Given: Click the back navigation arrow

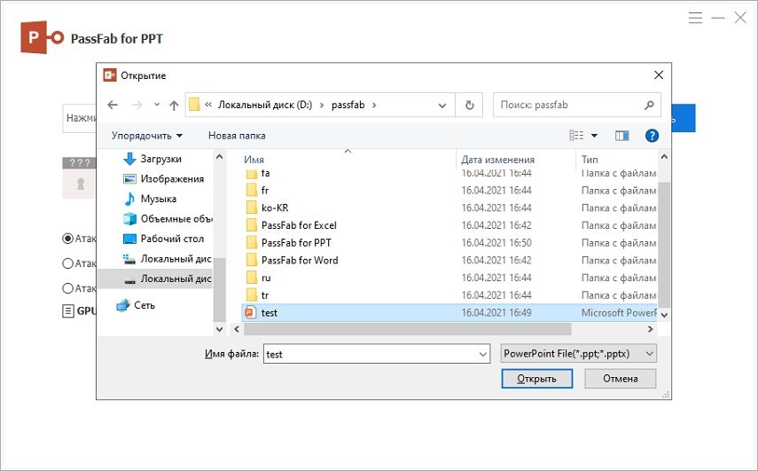Looking at the screenshot, I should (113, 105).
